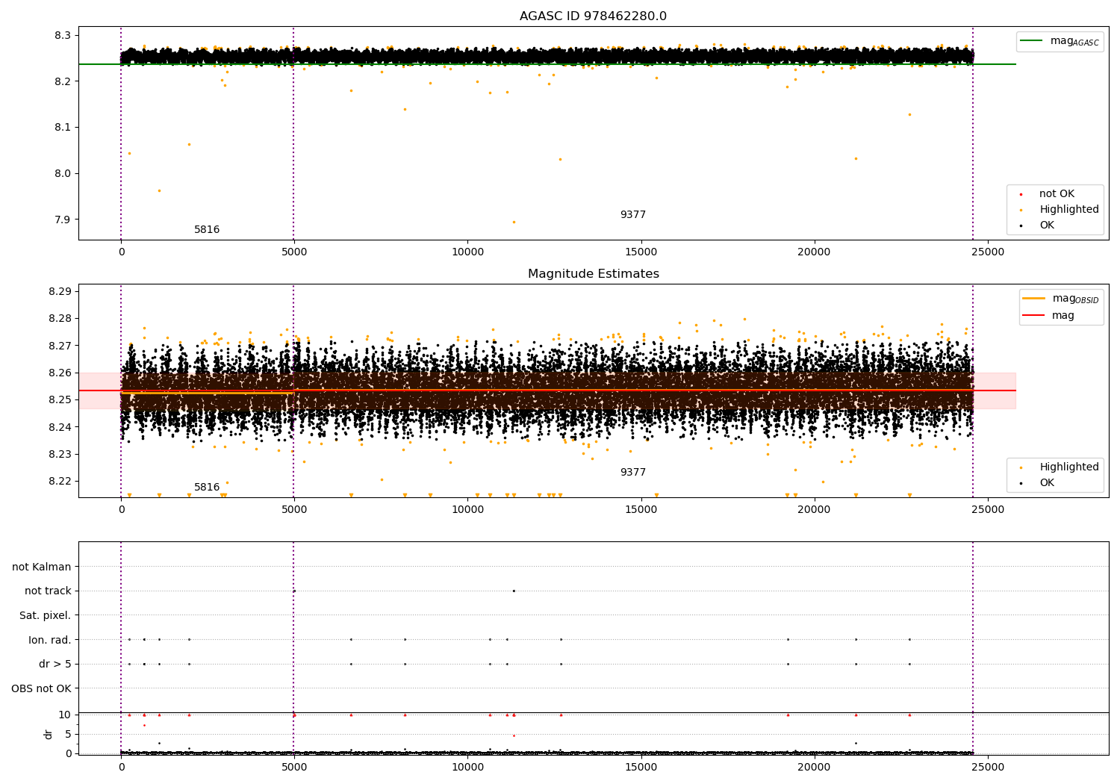
Task: Click the 'not track' row label
Action: click(x=48, y=591)
